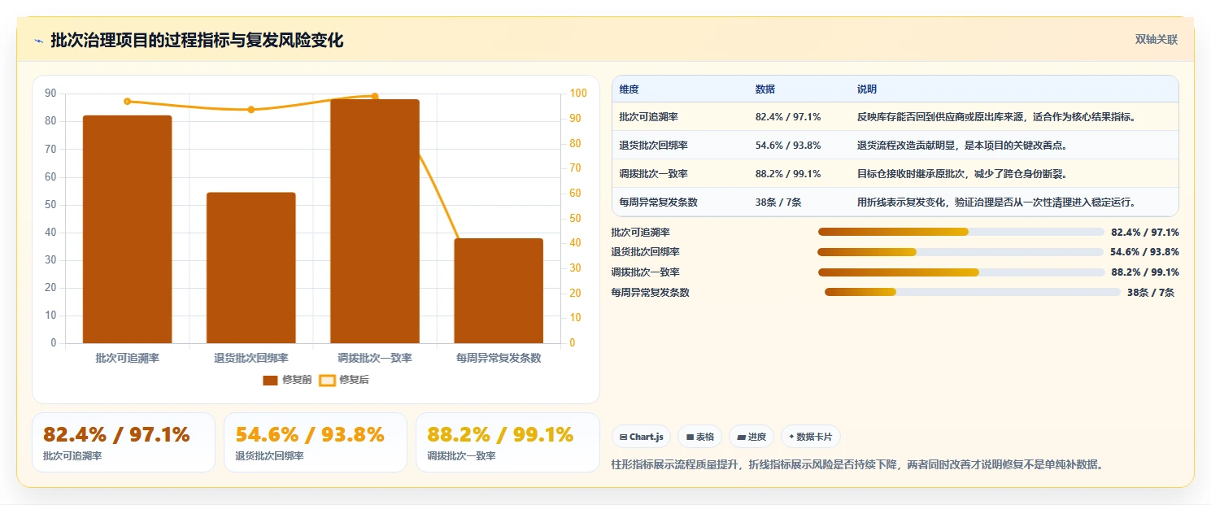
Task: Click the 88.2% / 99.1% value in the table
Action: pos(788,174)
